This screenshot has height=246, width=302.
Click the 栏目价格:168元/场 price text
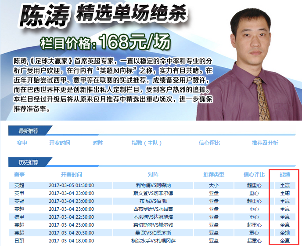105,42
